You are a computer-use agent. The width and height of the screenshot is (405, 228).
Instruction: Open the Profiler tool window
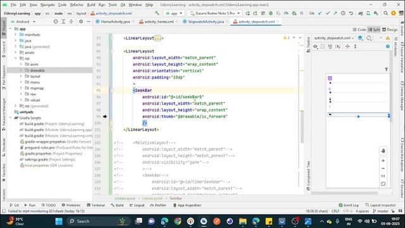click(x=158, y=205)
